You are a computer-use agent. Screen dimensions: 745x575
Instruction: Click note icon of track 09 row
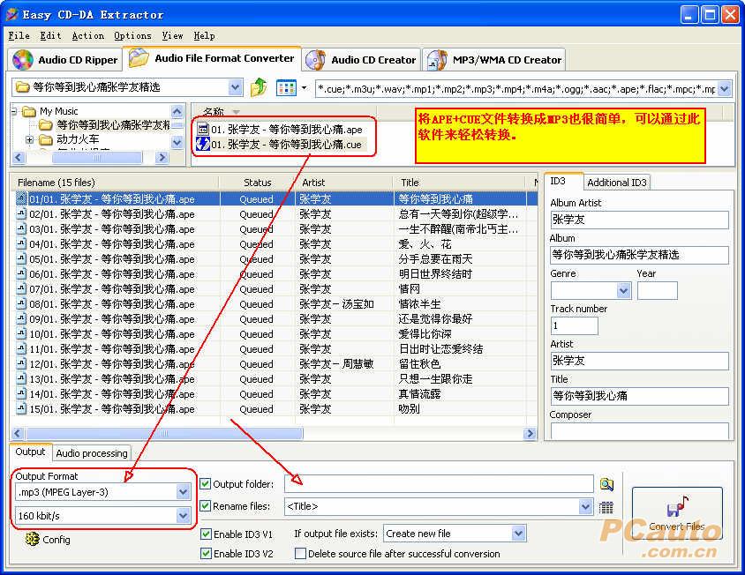(x=21, y=318)
